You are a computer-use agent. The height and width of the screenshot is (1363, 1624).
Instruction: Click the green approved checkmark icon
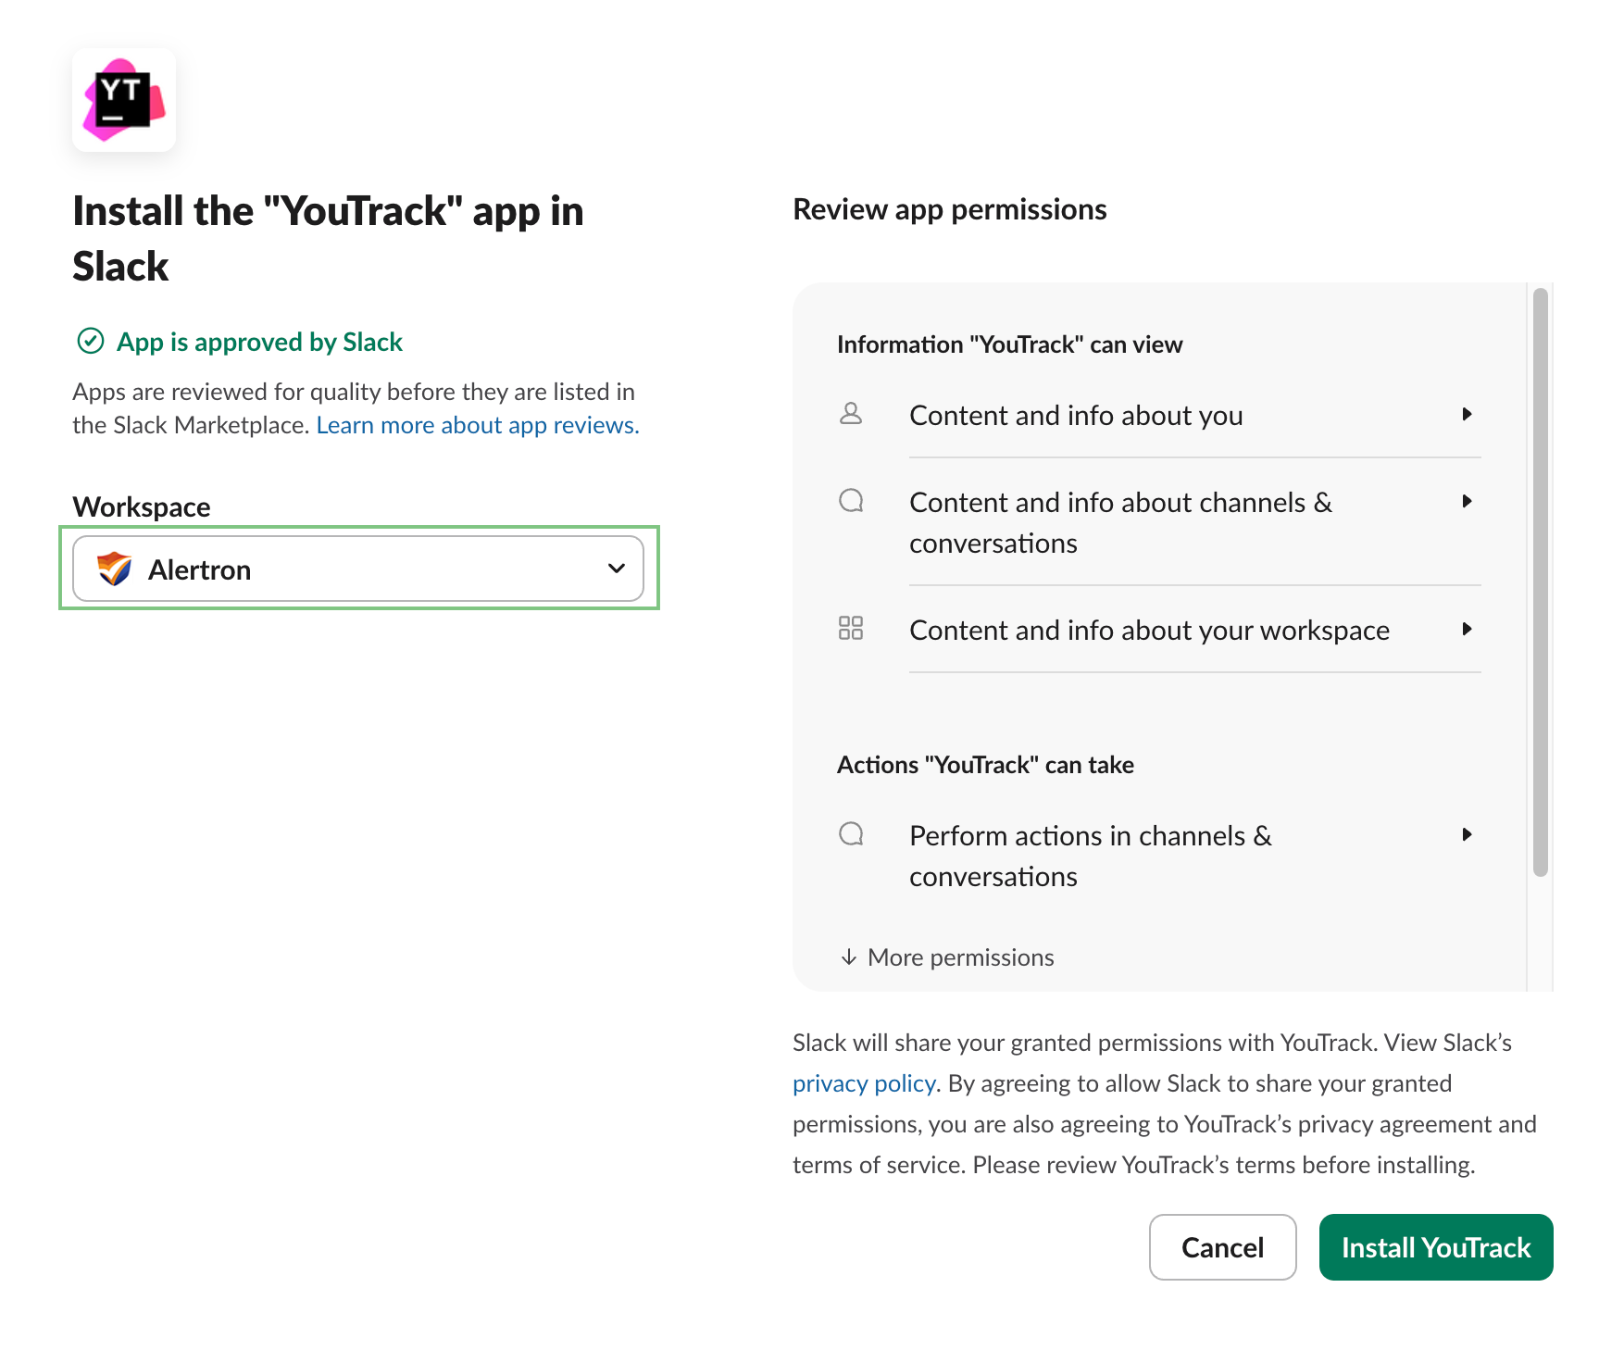coord(90,342)
